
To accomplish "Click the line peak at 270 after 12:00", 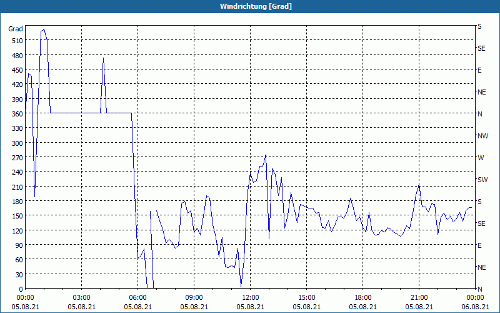I will pyautogui.click(x=266, y=155).
